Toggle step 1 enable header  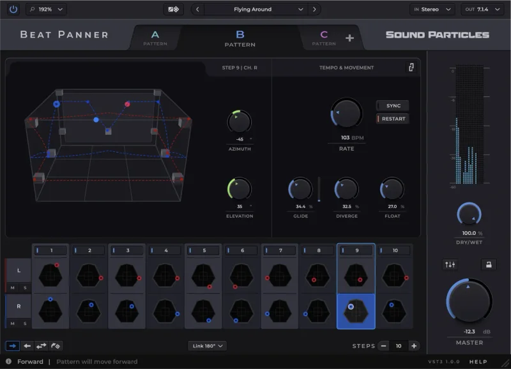pyautogui.click(x=50, y=250)
